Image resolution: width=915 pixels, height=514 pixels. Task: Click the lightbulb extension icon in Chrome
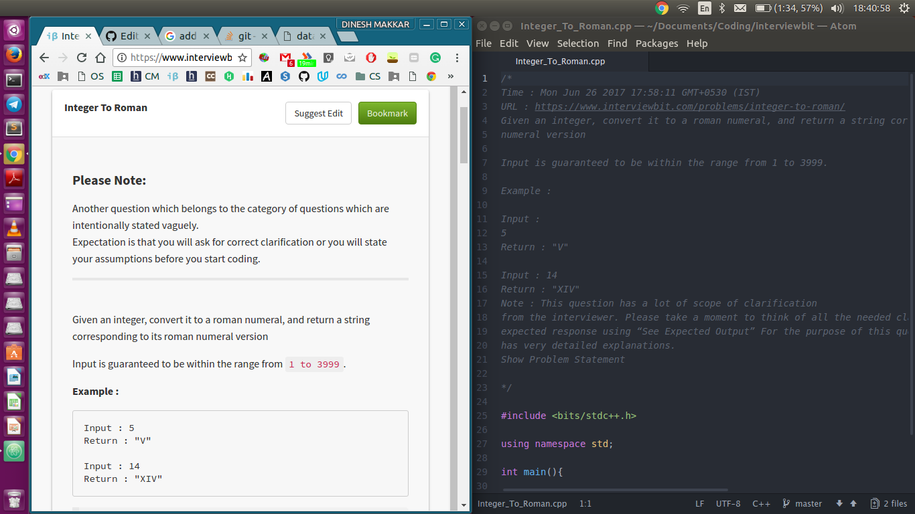coord(328,58)
